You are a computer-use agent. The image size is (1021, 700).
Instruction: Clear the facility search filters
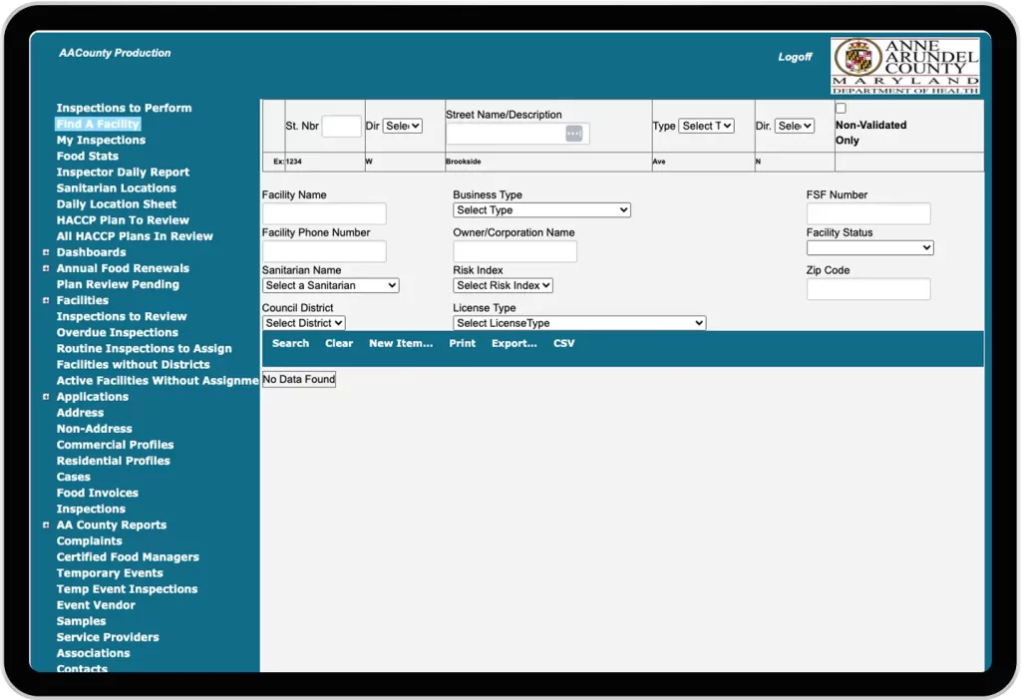point(338,343)
